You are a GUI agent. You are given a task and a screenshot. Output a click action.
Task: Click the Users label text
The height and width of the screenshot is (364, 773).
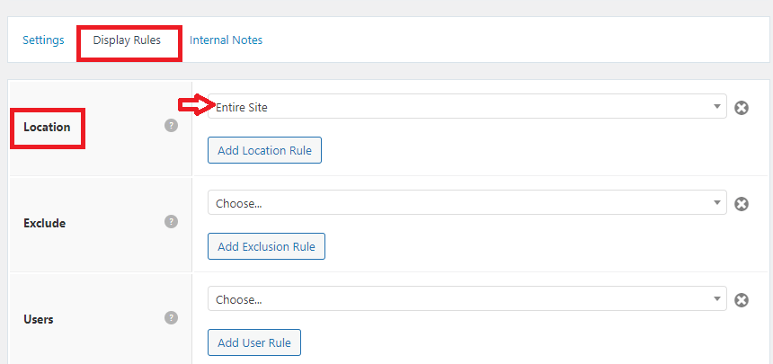39,320
